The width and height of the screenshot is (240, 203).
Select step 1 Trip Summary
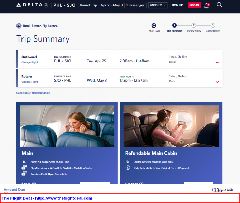tap(174, 25)
